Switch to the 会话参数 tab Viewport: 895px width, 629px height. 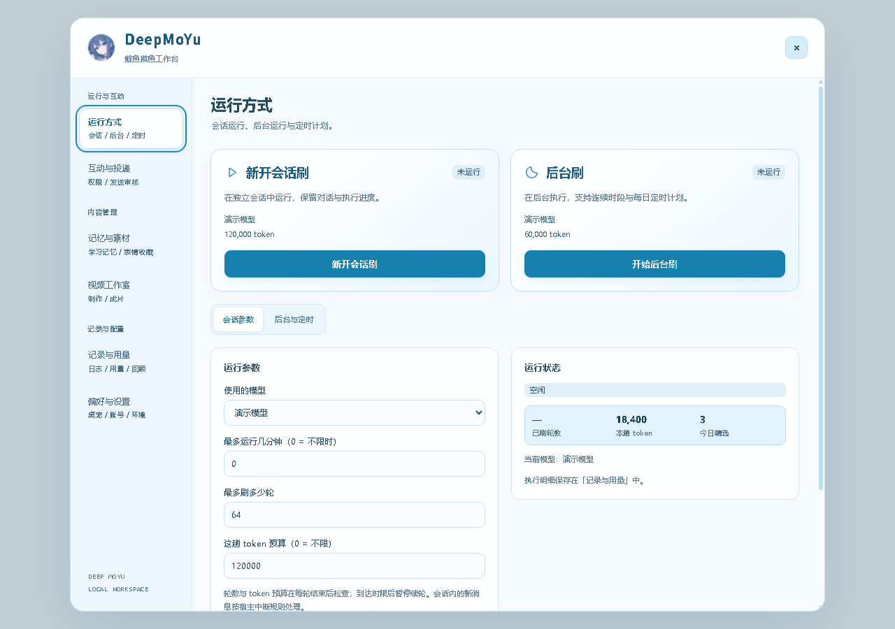[238, 319]
